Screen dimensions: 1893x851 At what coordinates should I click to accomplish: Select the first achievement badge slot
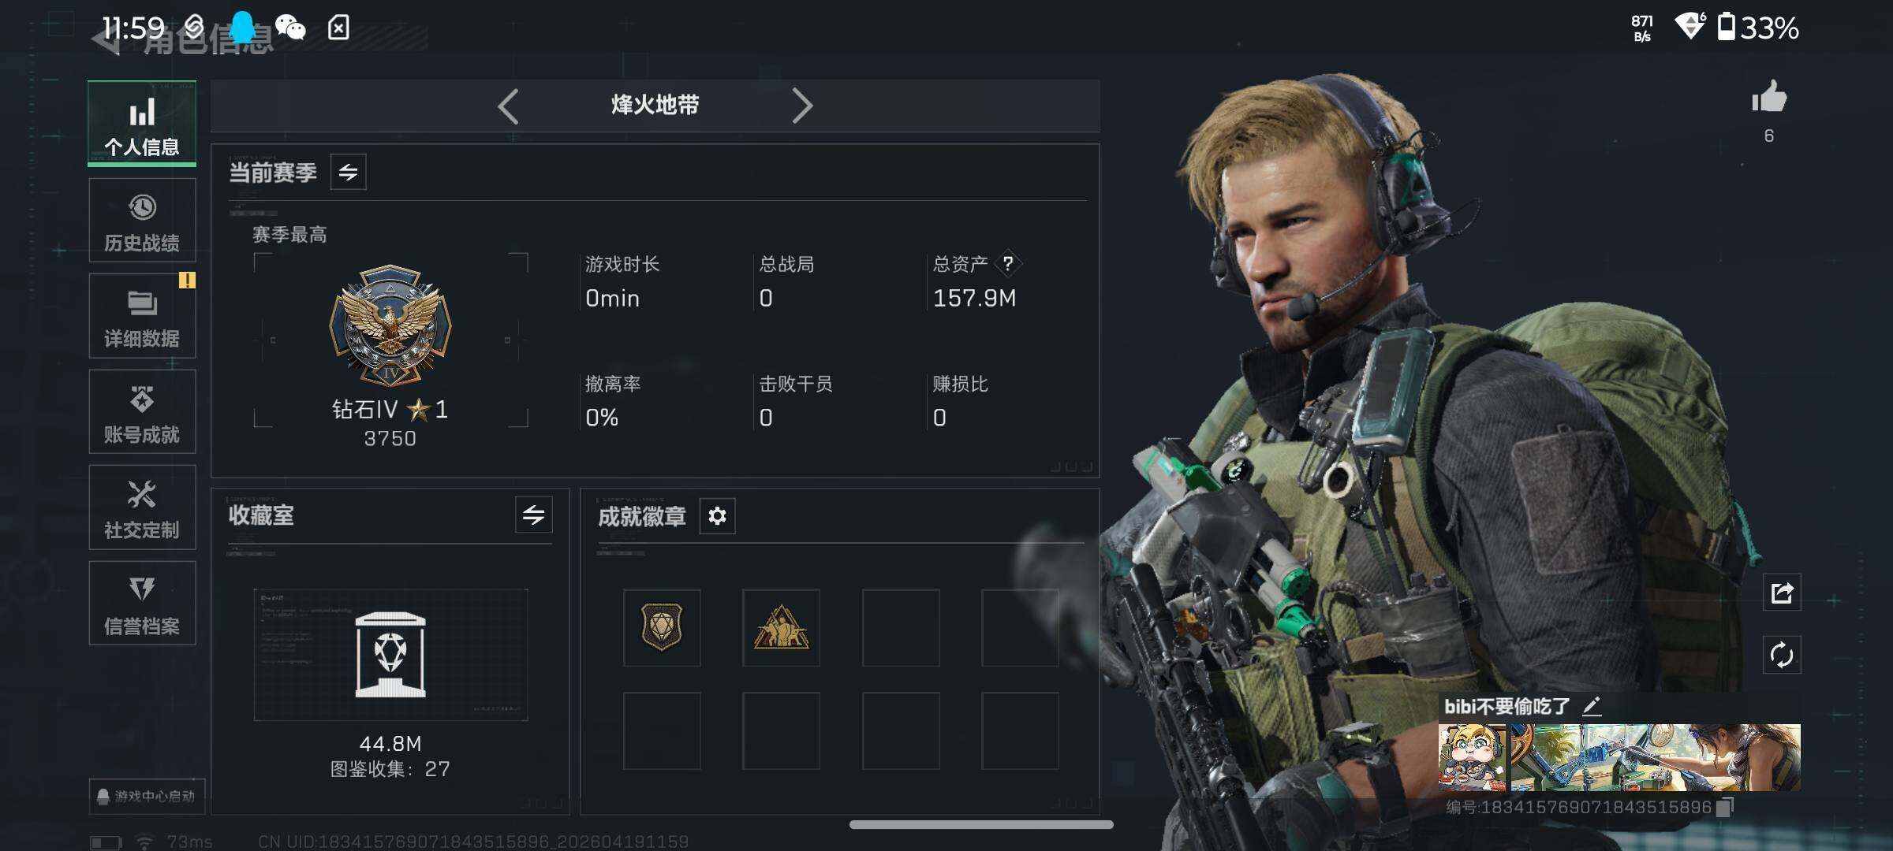[662, 627]
